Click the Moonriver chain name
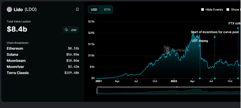Image resolution: width=241 pixels, height=108 pixels. (x=15, y=67)
